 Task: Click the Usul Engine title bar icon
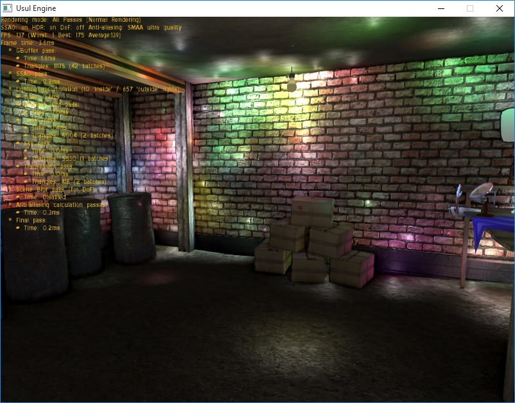[x=6, y=8]
